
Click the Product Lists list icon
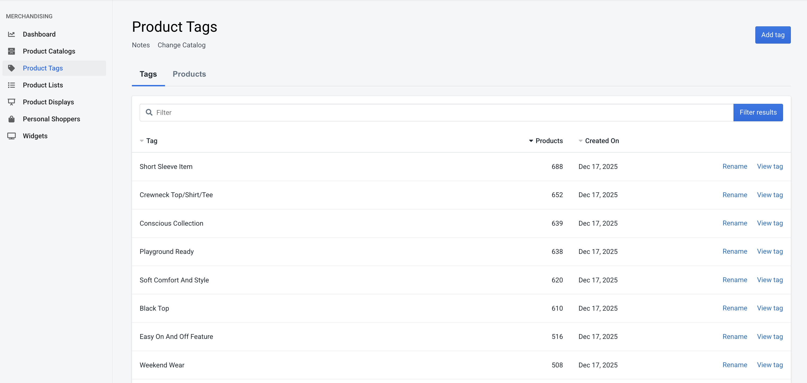point(12,85)
